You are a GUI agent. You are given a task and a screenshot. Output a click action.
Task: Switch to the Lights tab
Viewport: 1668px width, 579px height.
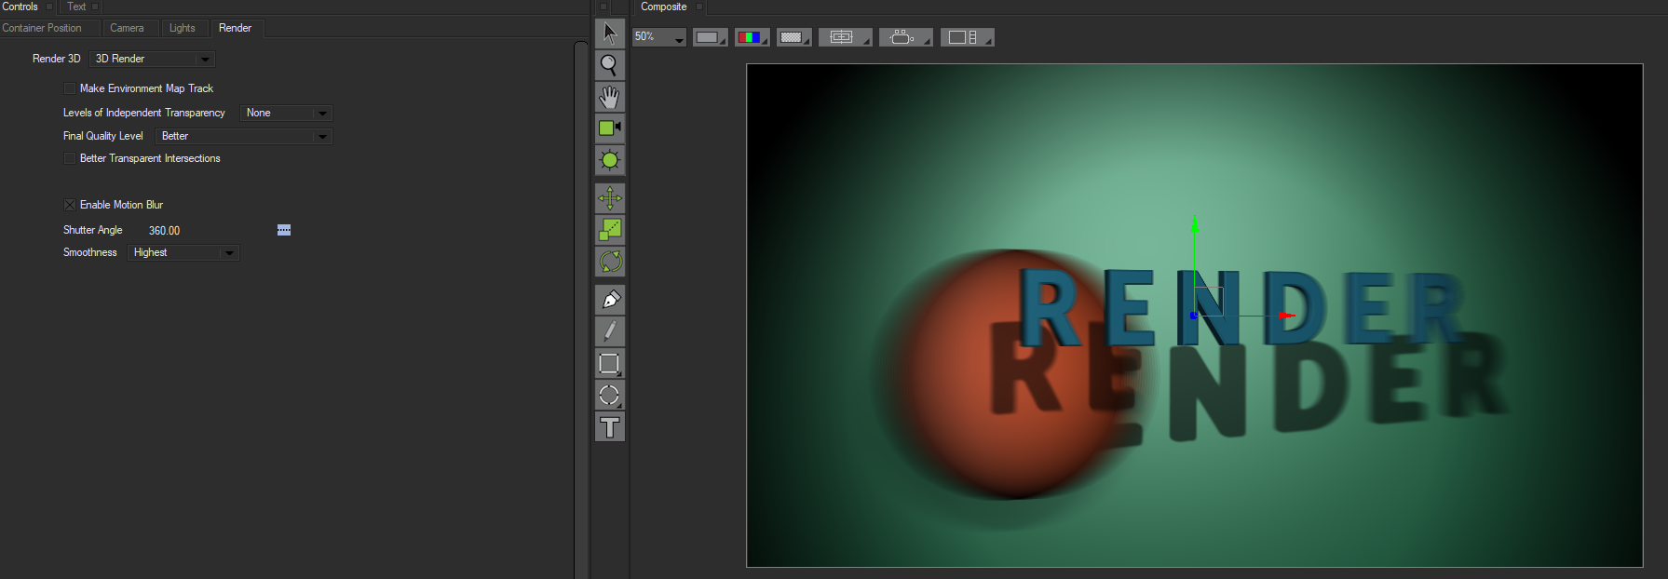(182, 28)
